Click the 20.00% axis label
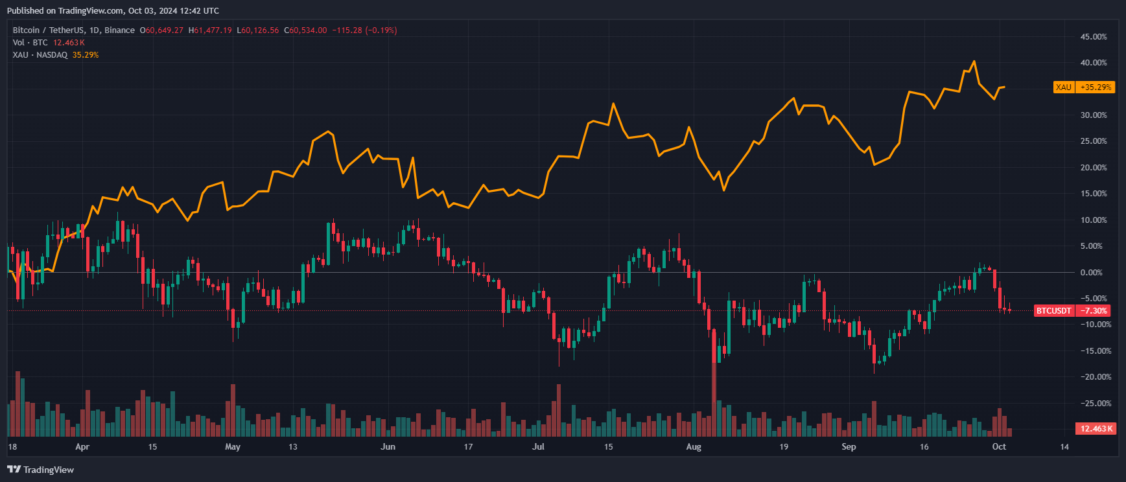Screen dimensions: 1126x482 pos(1094,168)
